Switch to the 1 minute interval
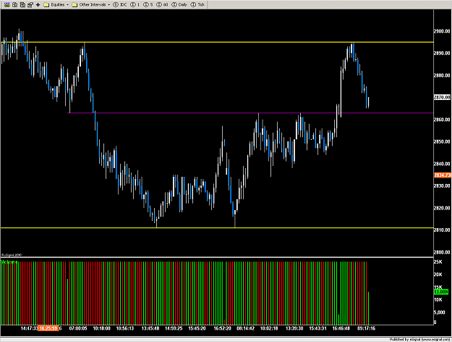This screenshot has height=342, width=452. (135, 4)
